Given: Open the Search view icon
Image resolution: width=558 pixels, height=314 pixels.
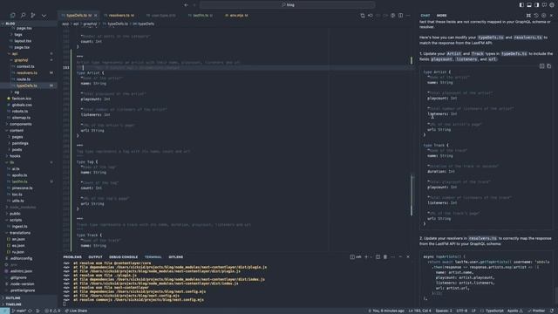Looking at the screenshot, I should coord(23,16).
